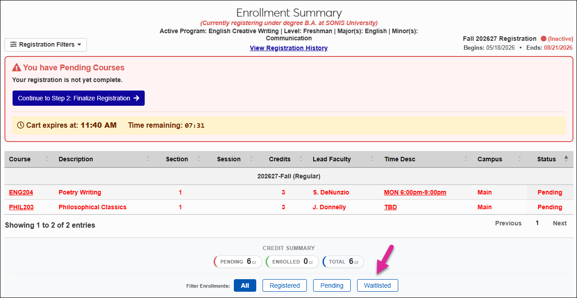
Task: Click the red Inactive status dot
Action: (x=543, y=39)
